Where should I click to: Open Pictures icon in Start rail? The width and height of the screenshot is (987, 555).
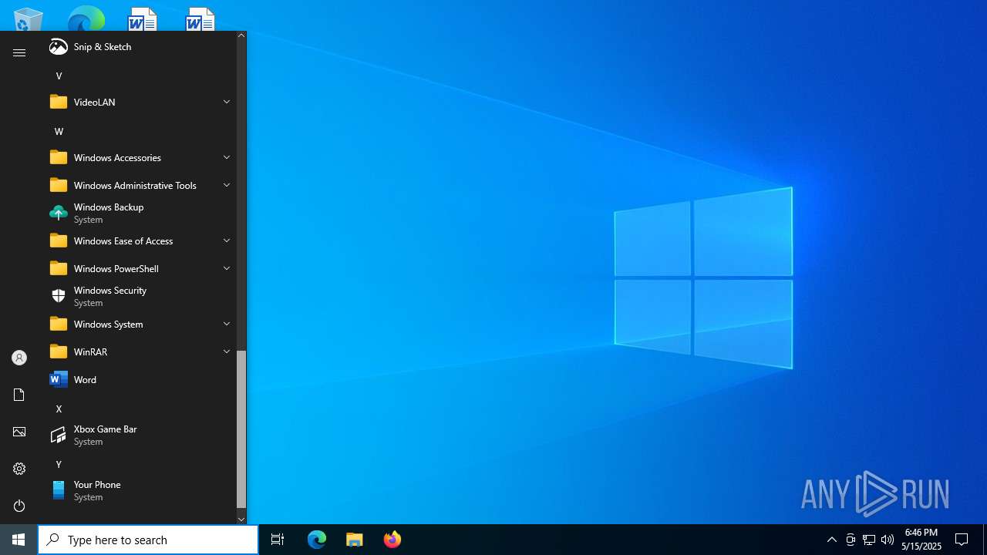pos(19,432)
